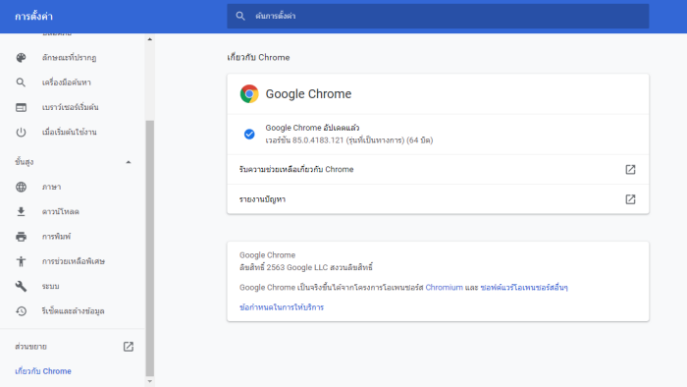Viewport: 687px width, 387px height.
Task: Focus the ค้นการตั้งค่า search field
Action: (438, 17)
